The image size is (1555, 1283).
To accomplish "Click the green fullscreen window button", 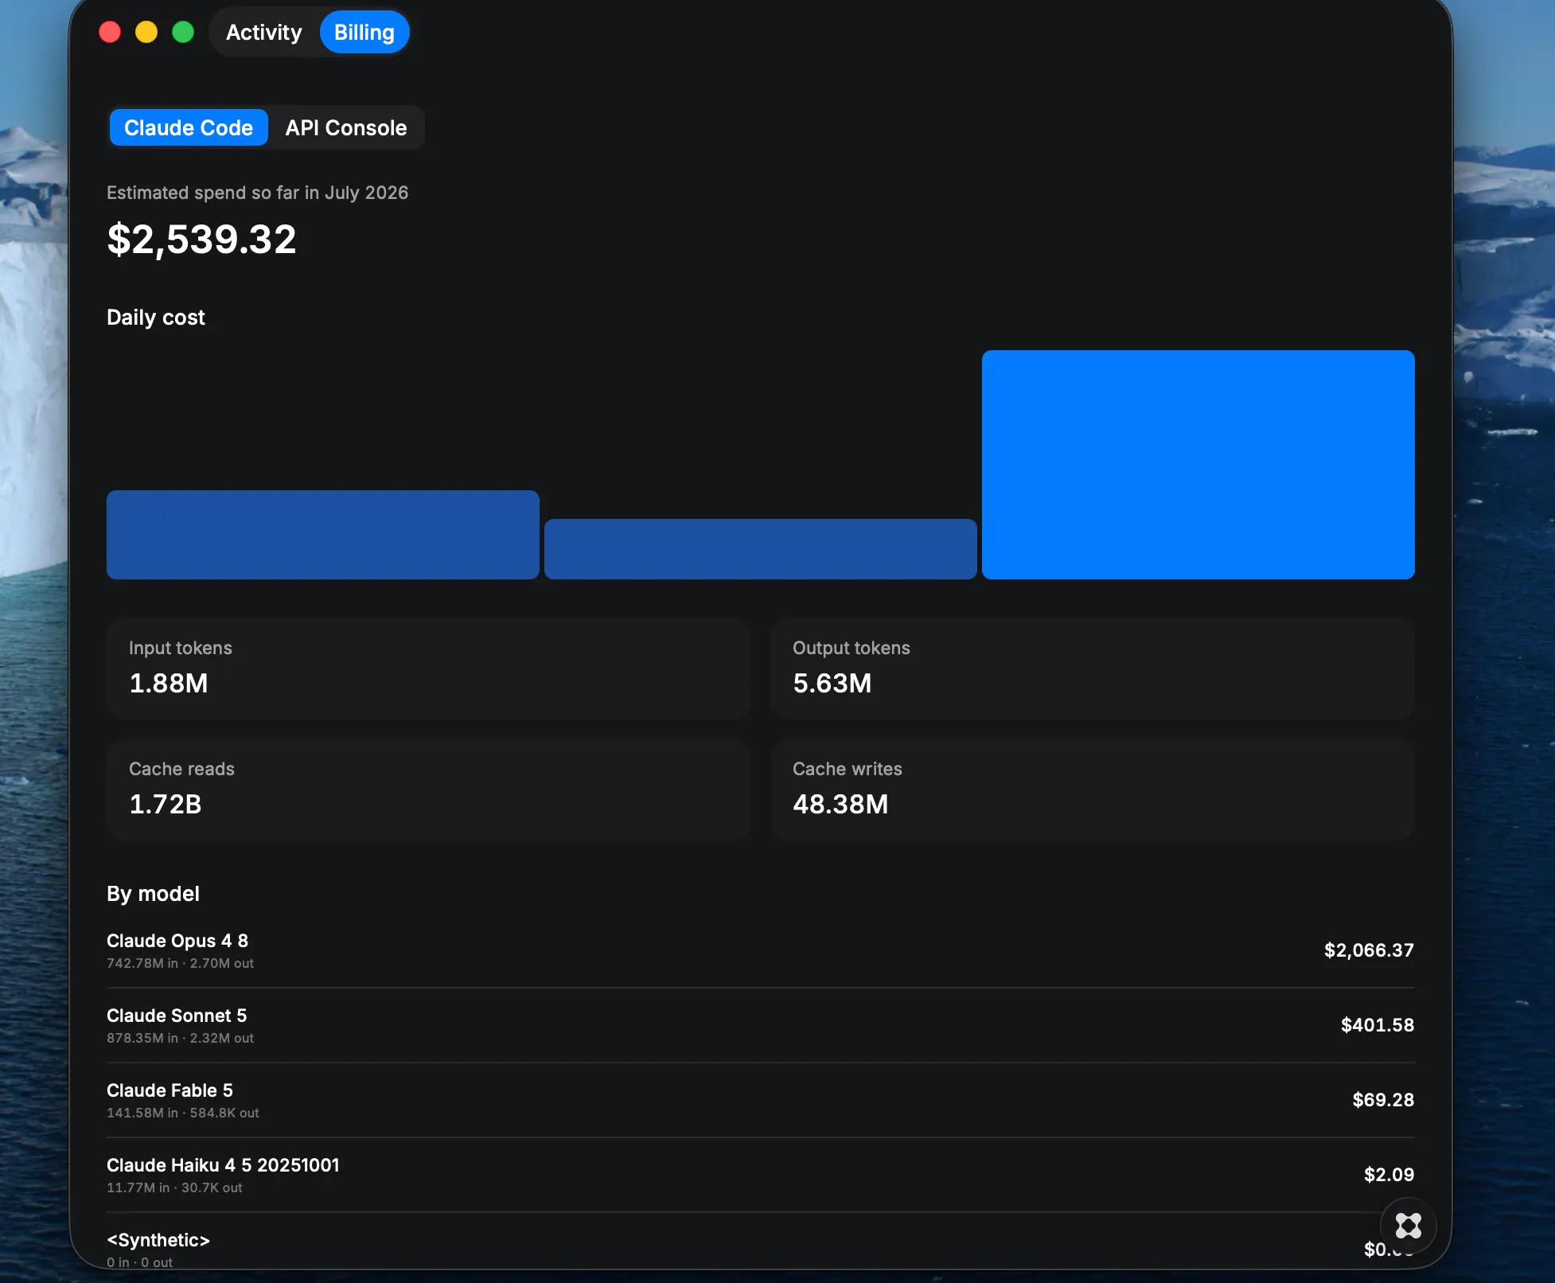I will (183, 33).
